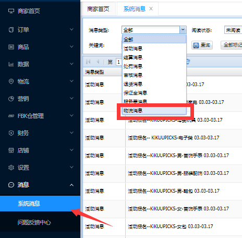Image resolution: width=242 pixels, height=238 pixels.
Task: Click the 营销 pie chart icon
Action: (x=11, y=99)
